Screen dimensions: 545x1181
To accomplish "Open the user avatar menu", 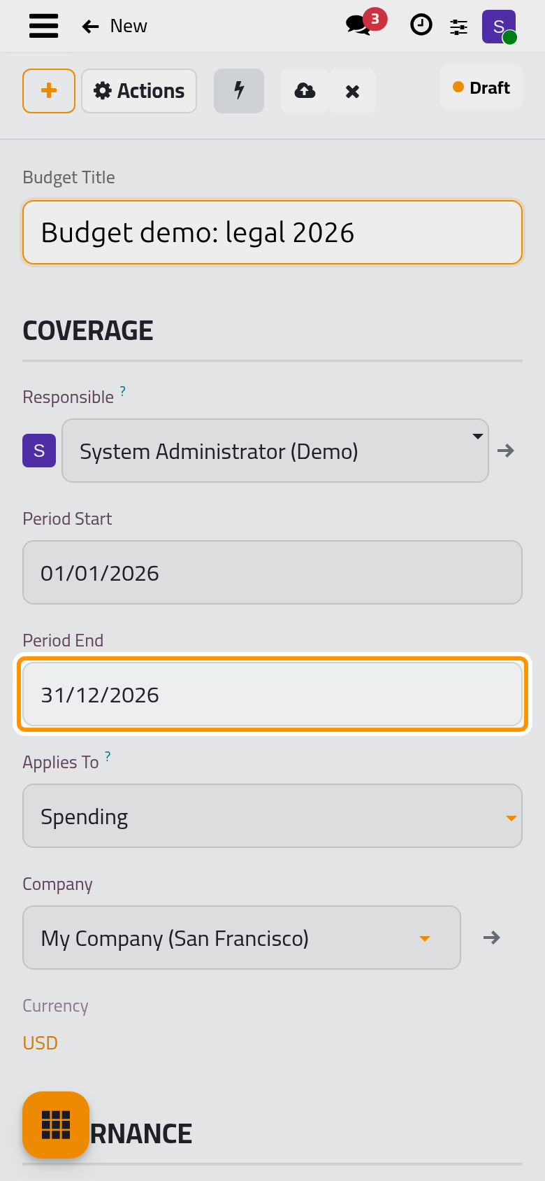I will tap(499, 27).
